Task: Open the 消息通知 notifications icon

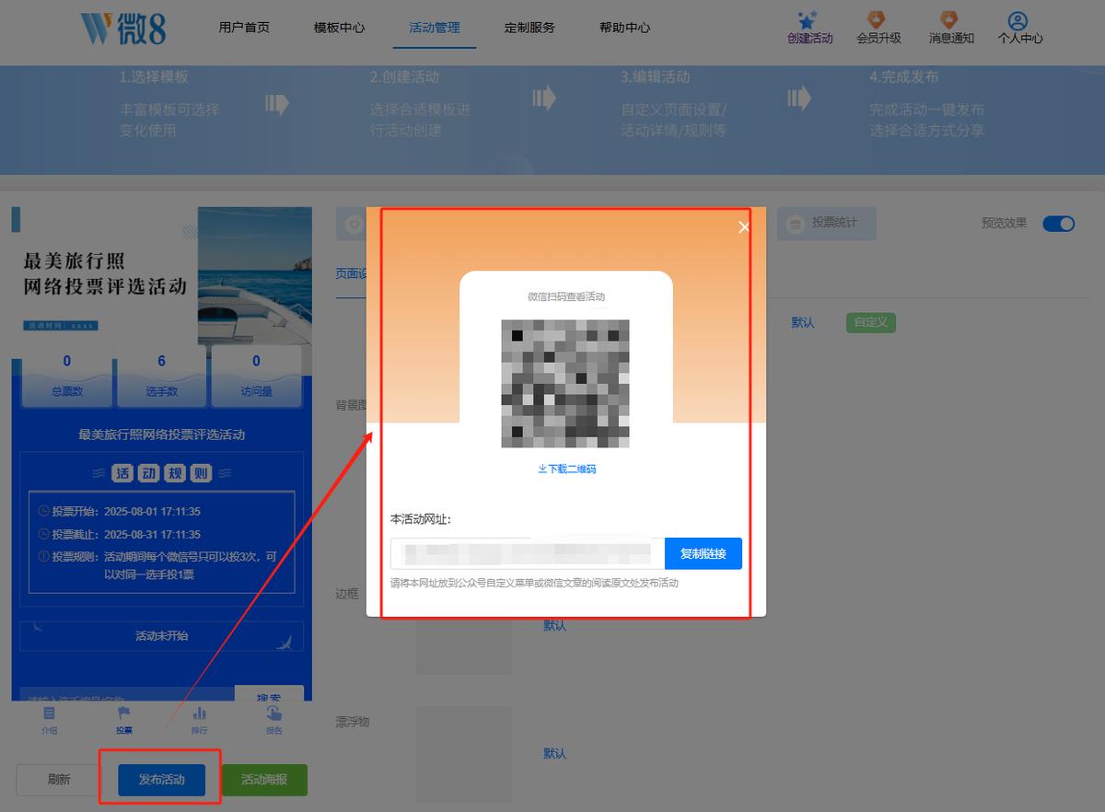Action: [x=948, y=19]
